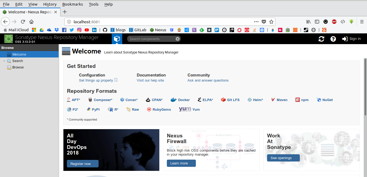The width and height of the screenshot is (367, 177).
Task: Open the Tools menu
Action: pos(94,4)
